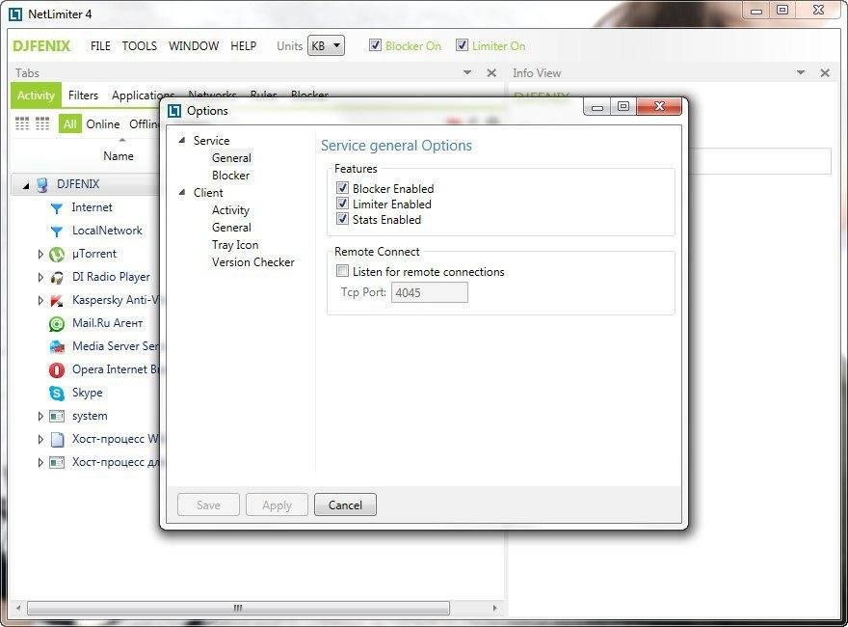The width and height of the screenshot is (848, 627).
Task: Click the Tcp Port input field
Action: [x=430, y=293]
